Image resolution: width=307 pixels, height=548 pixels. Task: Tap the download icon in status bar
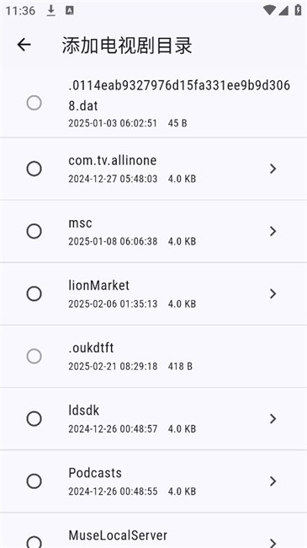pyautogui.click(x=51, y=10)
